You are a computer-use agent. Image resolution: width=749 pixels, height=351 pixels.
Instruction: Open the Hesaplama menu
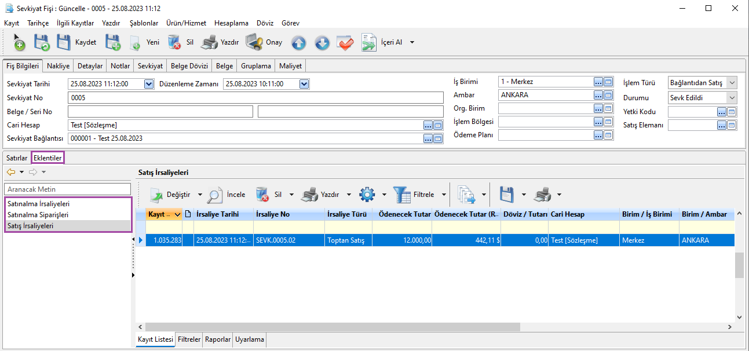231,23
